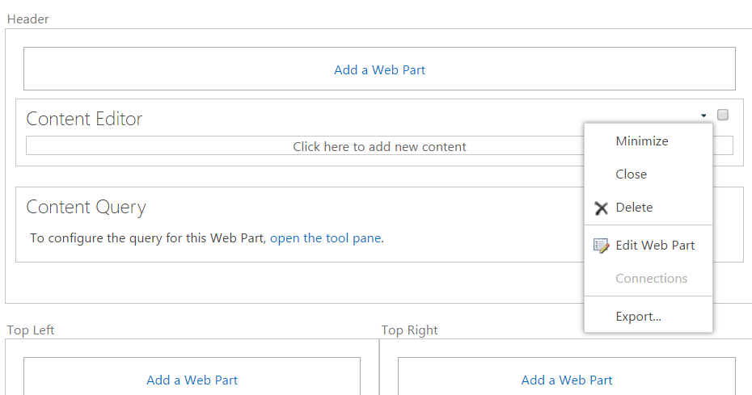Screen dimensions: 752x395
Task: Add a Web Part to Header zone
Action: coord(379,69)
